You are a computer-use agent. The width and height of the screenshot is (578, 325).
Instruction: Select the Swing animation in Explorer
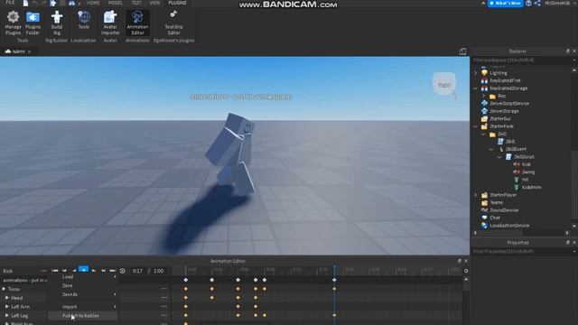tap(527, 172)
